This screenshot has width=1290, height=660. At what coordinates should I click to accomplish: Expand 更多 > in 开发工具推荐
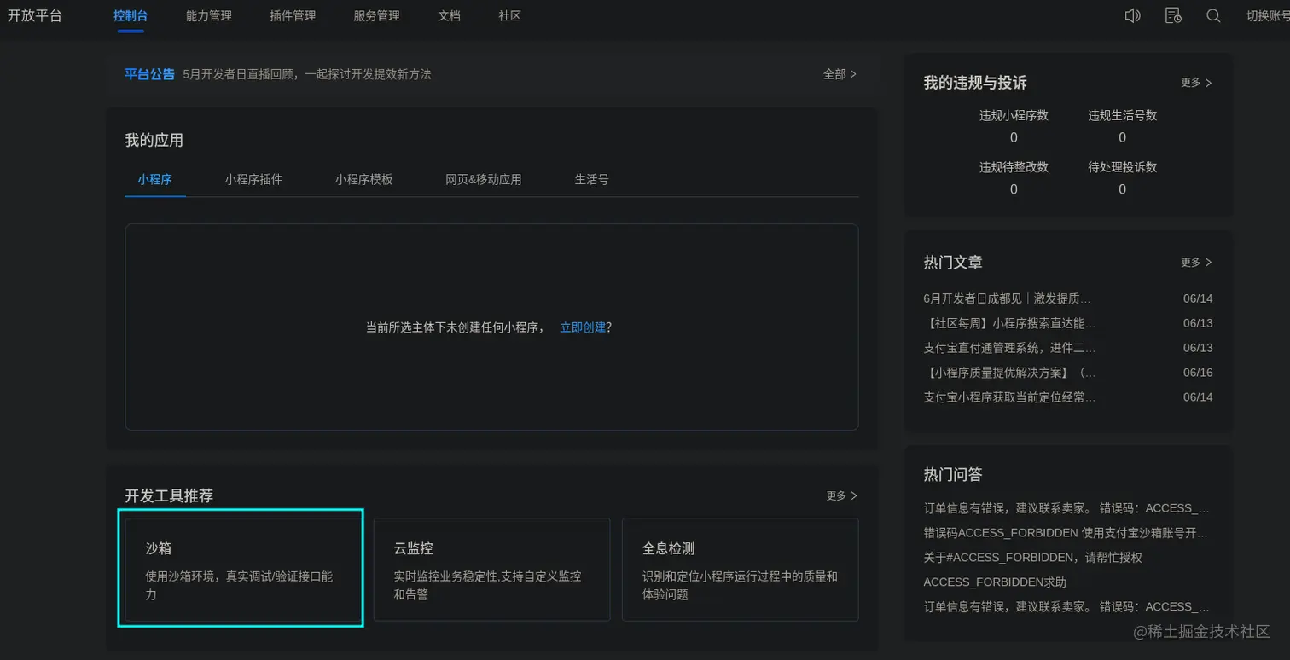click(841, 495)
